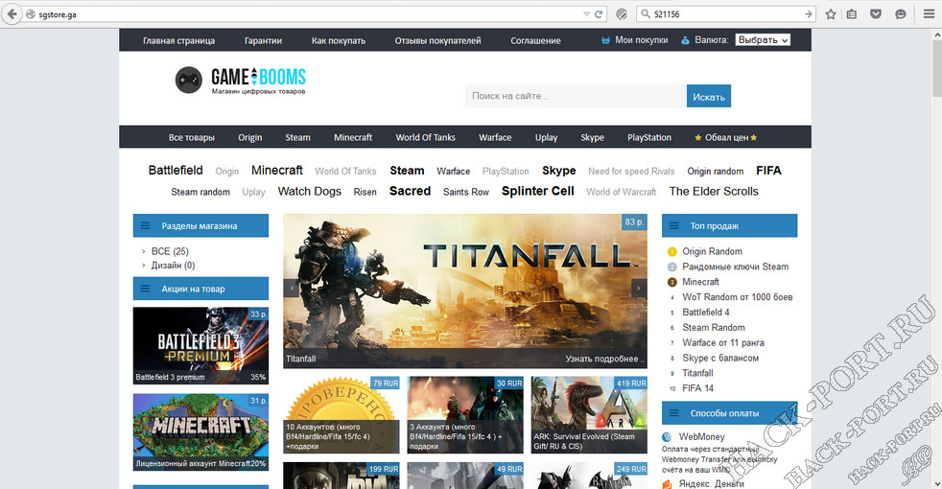Viewport: 942px width, 489px height.
Task: Click the page vertical scrollbar thumb
Action: (x=936, y=67)
